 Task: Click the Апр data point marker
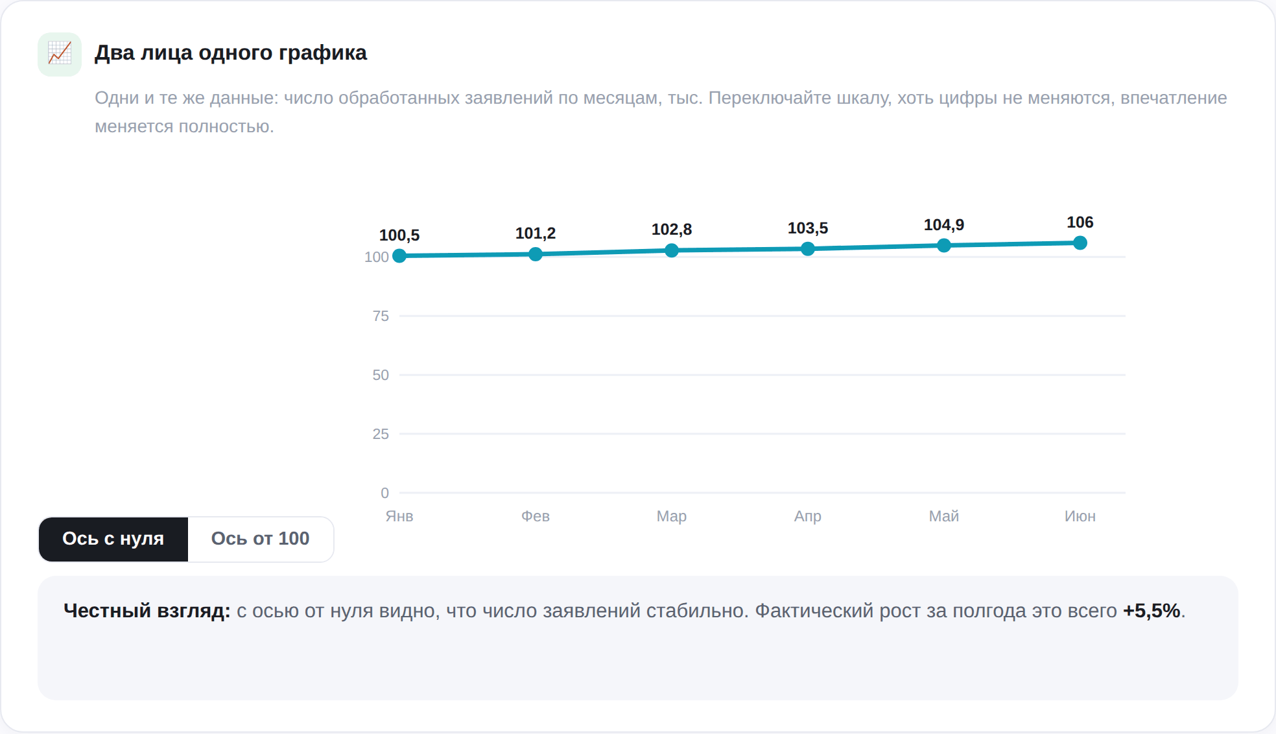pyautogui.click(x=808, y=249)
